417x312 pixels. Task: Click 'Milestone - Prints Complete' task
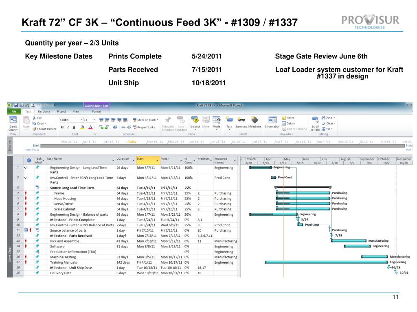tap(72, 220)
